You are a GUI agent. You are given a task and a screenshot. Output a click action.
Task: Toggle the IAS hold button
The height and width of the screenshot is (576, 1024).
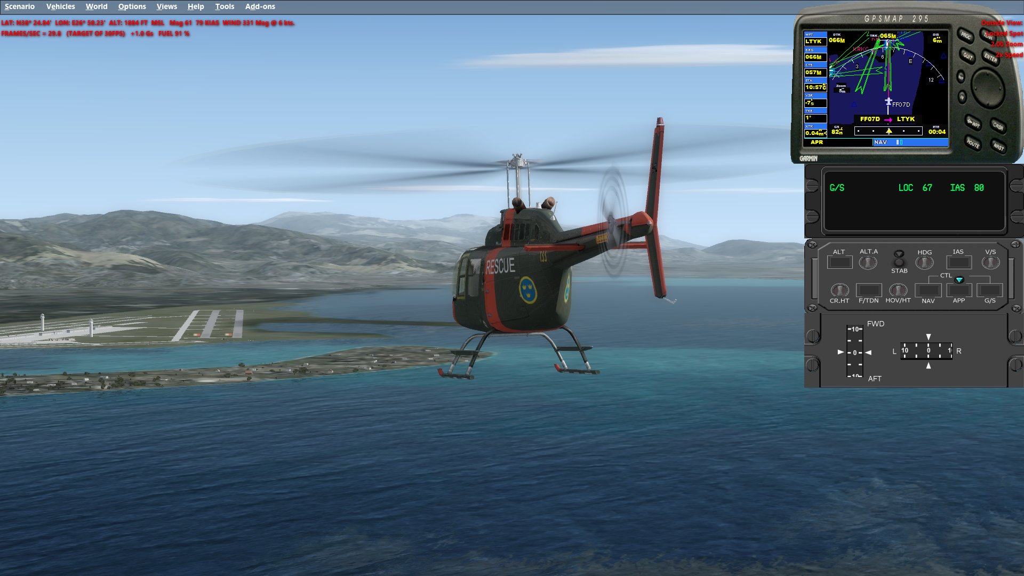tap(958, 262)
